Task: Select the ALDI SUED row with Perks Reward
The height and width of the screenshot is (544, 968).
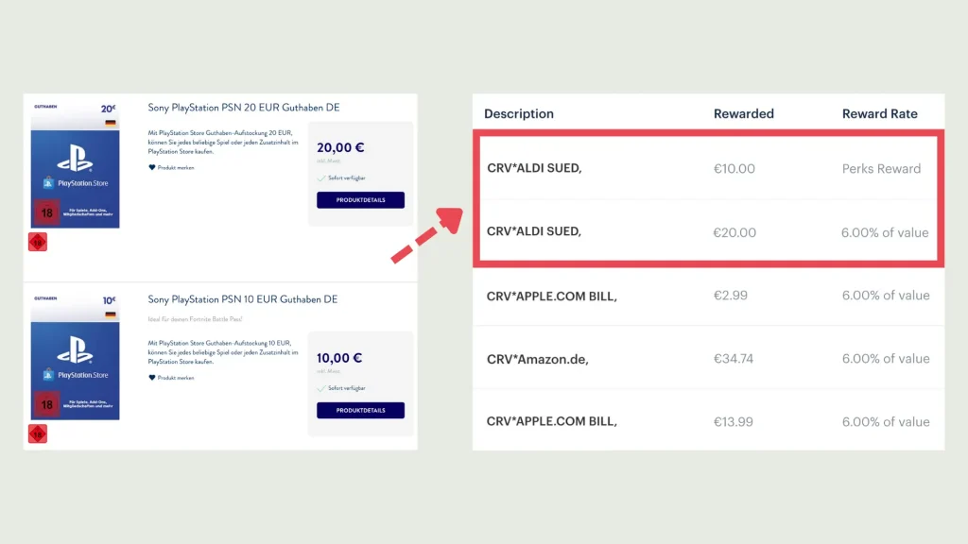Action: pos(707,168)
